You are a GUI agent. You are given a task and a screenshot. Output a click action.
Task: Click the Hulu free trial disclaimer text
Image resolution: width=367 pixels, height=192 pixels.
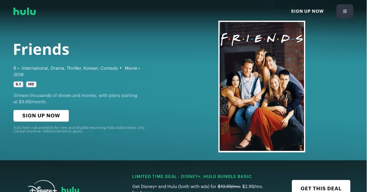coord(79,129)
